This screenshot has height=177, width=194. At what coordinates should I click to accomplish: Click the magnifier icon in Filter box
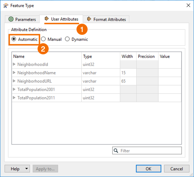point(116,151)
